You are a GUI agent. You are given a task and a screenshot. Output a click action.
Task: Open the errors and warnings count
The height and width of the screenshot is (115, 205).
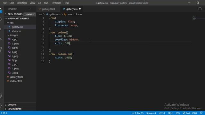click(4, 113)
